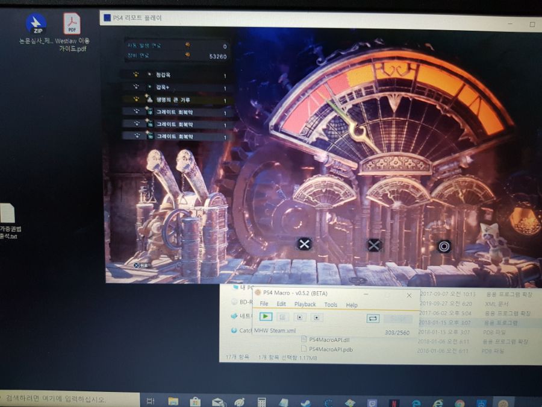The width and height of the screenshot is (542, 407).
Task: Select PS4MacroAPI.dll in the file explorer
Action: click(x=325, y=339)
